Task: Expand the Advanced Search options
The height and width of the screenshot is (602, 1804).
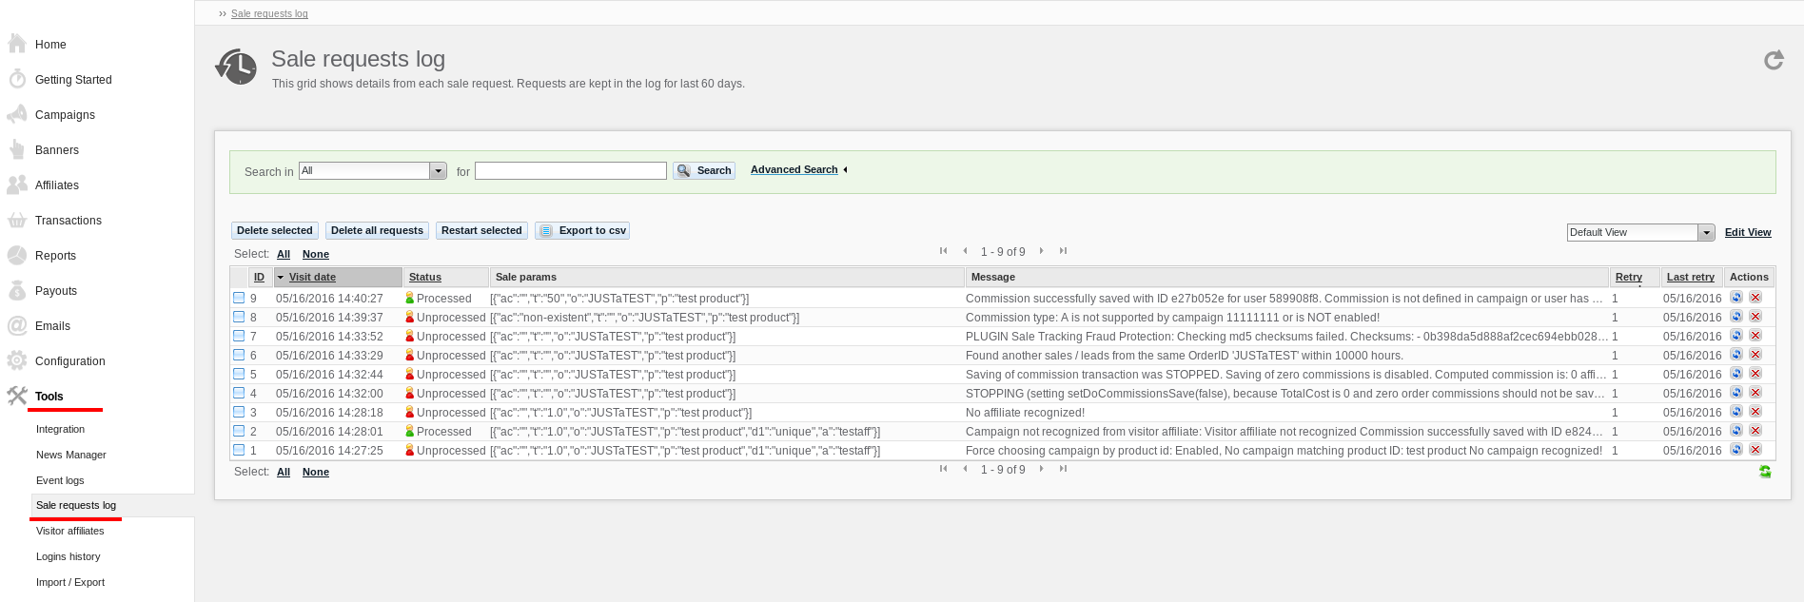Action: pos(794,170)
